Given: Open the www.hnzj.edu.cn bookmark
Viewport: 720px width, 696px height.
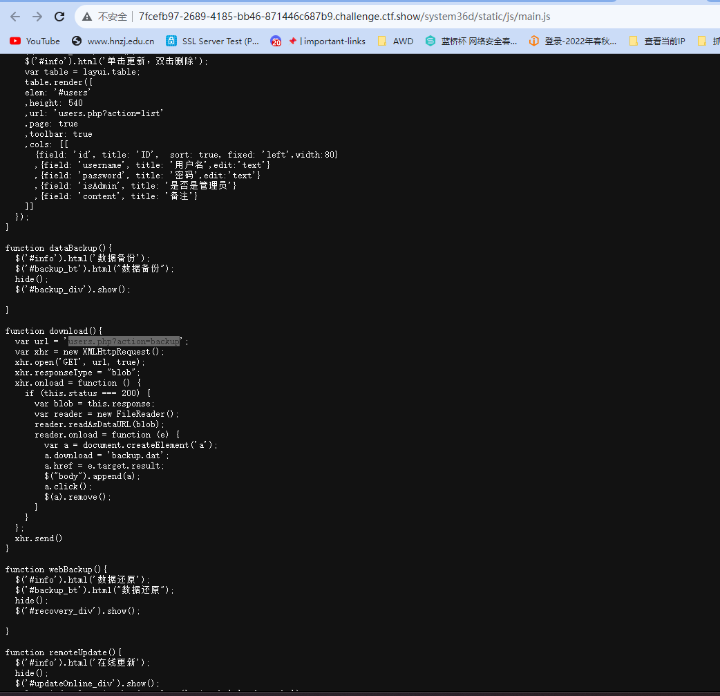Looking at the screenshot, I should pyautogui.click(x=113, y=41).
